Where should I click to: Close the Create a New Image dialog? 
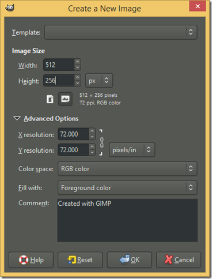tap(198, 6)
